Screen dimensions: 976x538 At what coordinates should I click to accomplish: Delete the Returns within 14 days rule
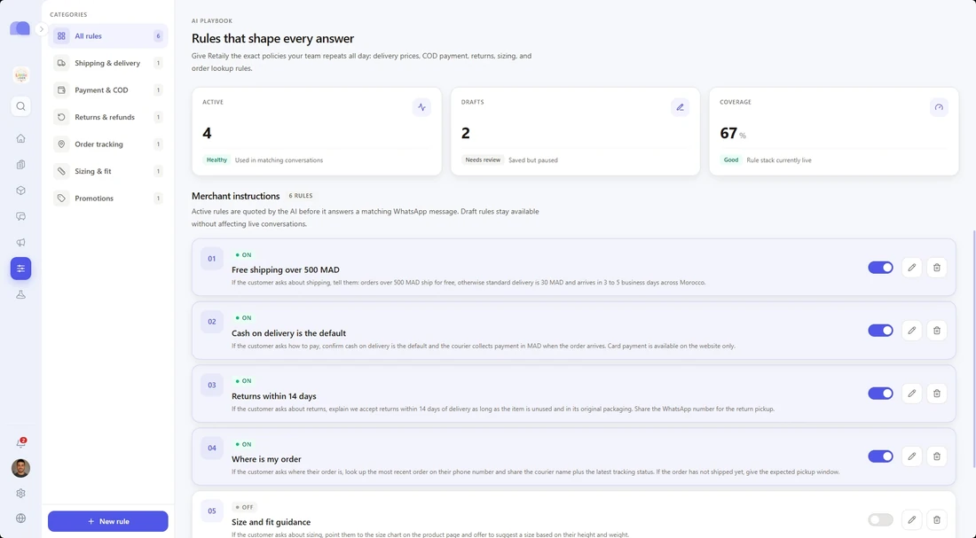coord(937,393)
